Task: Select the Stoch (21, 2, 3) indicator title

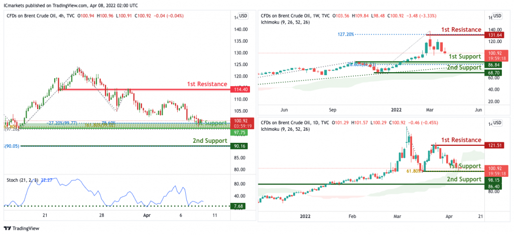Action: (x=23, y=180)
